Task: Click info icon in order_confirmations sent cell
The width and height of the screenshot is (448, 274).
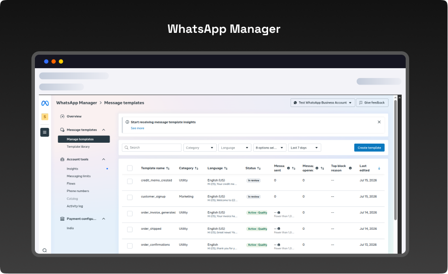Action: [x=279, y=245]
